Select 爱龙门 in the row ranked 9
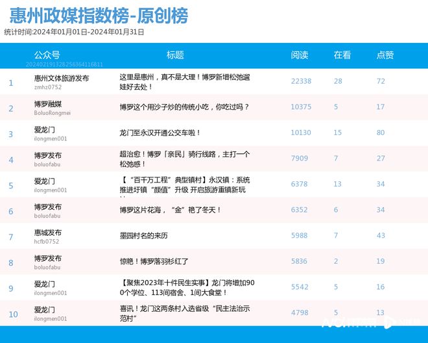The width and height of the screenshot is (428, 343). click(45, 284)
